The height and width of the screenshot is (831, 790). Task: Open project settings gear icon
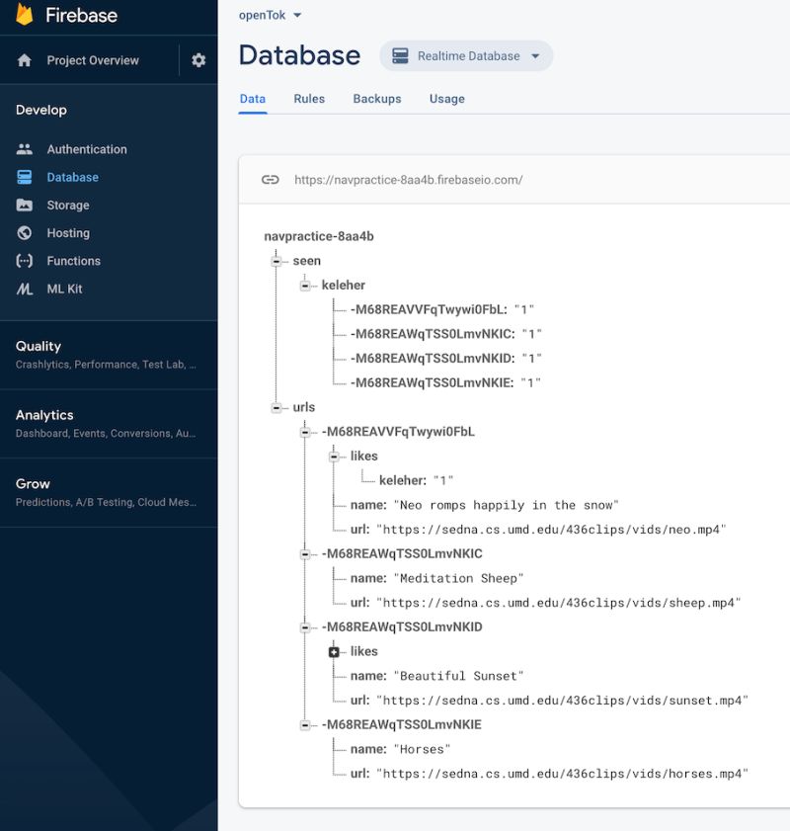[x=198, y=60]
